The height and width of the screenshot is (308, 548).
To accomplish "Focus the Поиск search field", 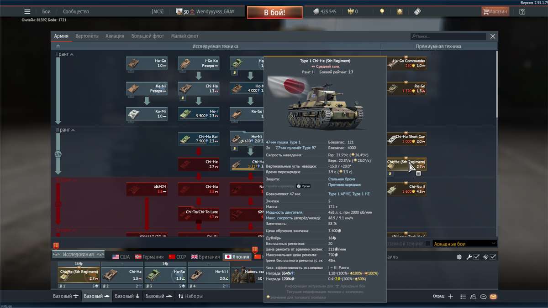I will (x=448, y=36).
